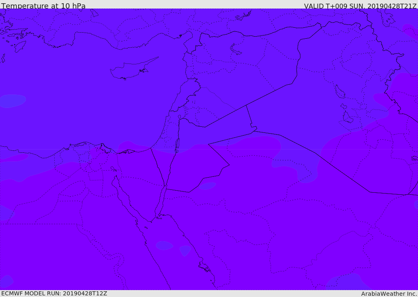Image resolution: width=418 pixels, height=297 pixels.
Task: Click the 'ArabiaWeather Inc' credit text
Action: click(389, 294)
